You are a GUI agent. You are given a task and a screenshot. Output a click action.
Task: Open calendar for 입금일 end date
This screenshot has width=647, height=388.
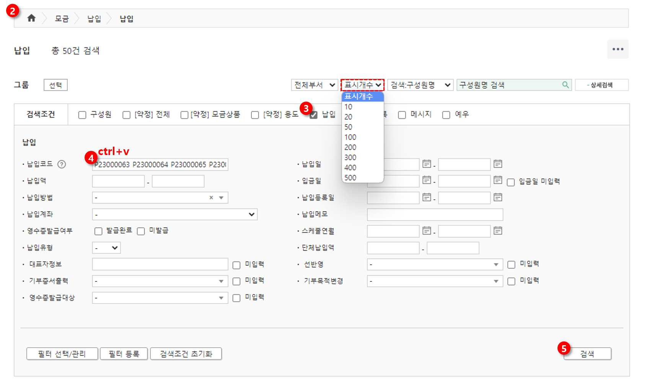[497, 180]
